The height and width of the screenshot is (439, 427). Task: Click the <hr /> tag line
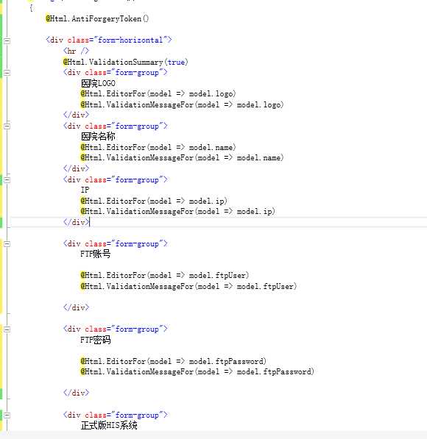click(76, 51)
